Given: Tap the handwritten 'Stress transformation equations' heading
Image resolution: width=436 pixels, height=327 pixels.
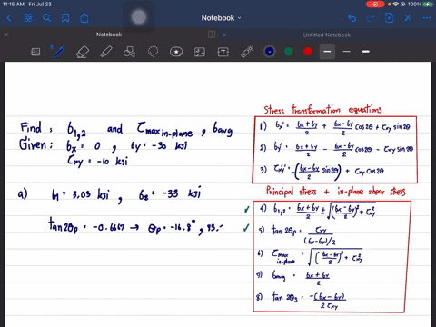Looking at the screenshot, I should tap(322, 109).
